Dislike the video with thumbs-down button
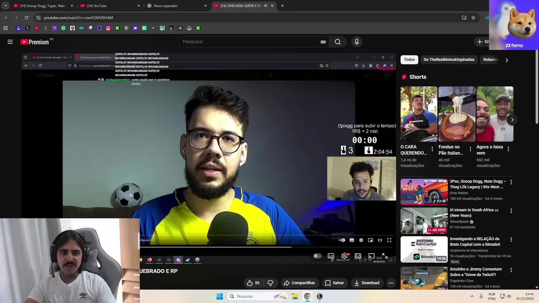The width and height of the screenshot is (539, 303). point(271,283)
